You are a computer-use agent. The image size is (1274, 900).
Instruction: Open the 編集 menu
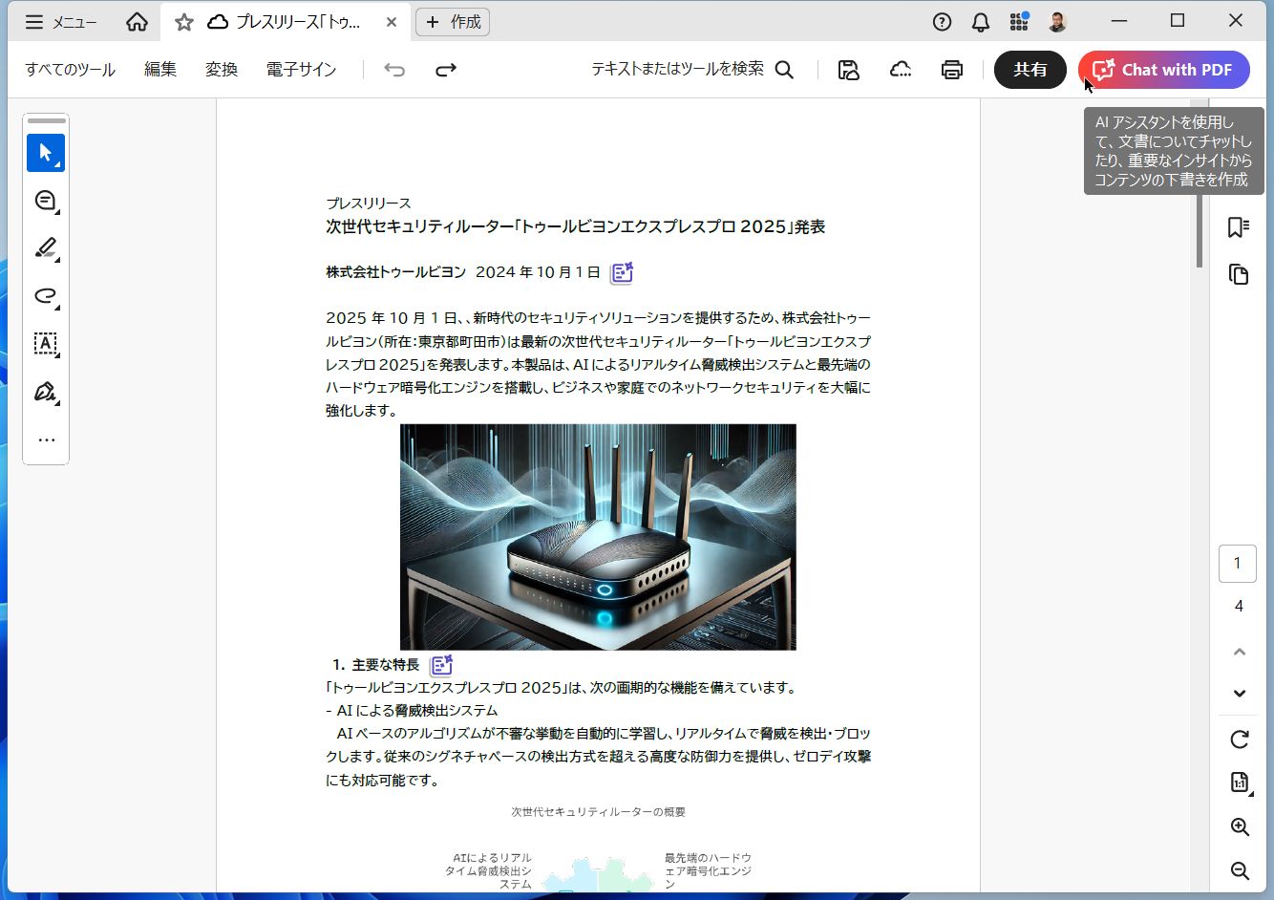click(160, 70)
